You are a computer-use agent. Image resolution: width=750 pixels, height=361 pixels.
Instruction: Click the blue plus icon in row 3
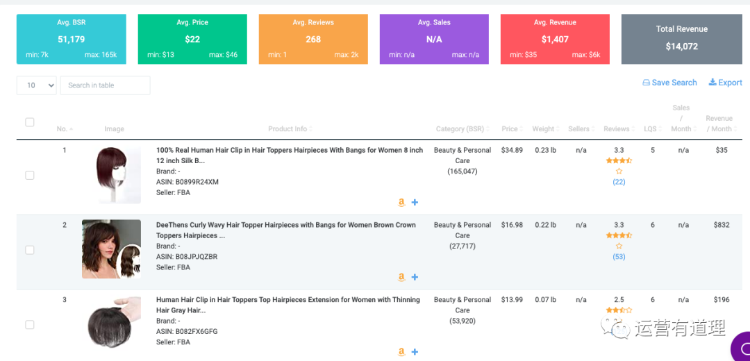[415, 352]
